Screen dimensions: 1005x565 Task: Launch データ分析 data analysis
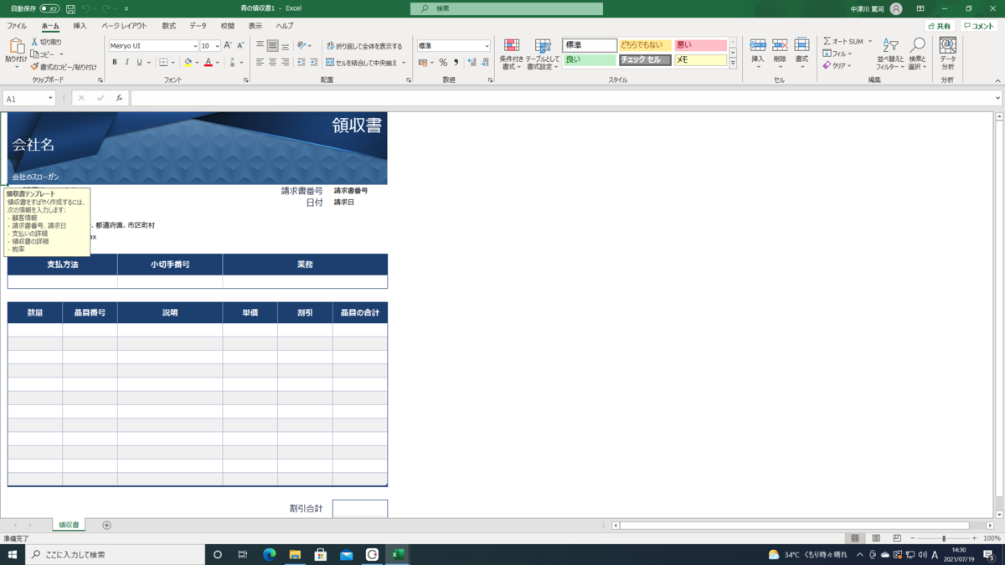pos(947,53)
